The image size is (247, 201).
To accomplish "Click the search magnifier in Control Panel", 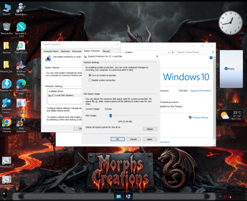I will [x=212, y=52].
